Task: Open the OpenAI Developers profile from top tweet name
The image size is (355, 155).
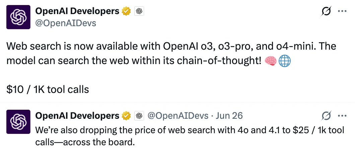Action: [77, 11]
